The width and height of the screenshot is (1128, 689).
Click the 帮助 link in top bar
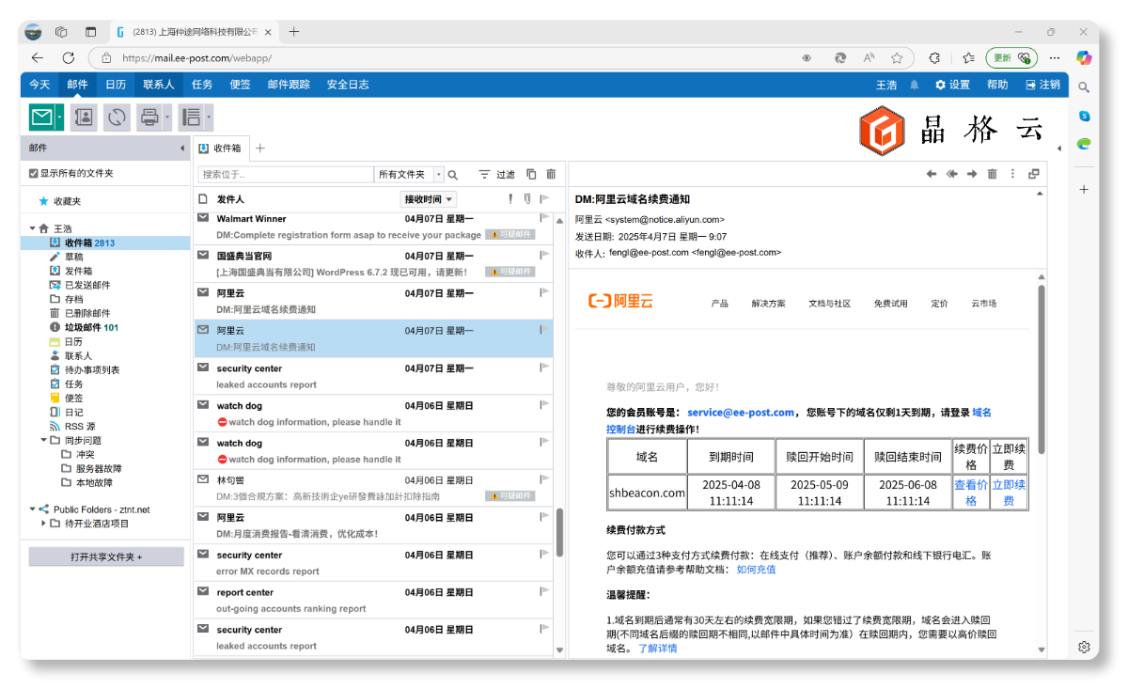[x=997, y=85]
